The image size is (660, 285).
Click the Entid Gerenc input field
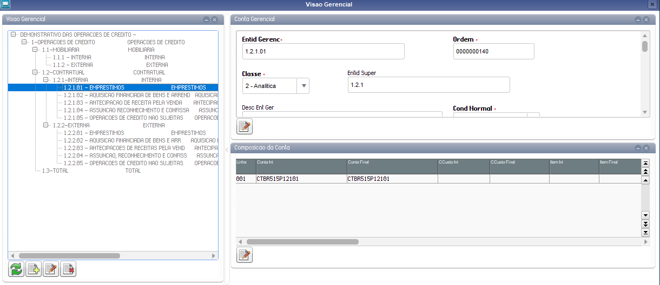323,51
